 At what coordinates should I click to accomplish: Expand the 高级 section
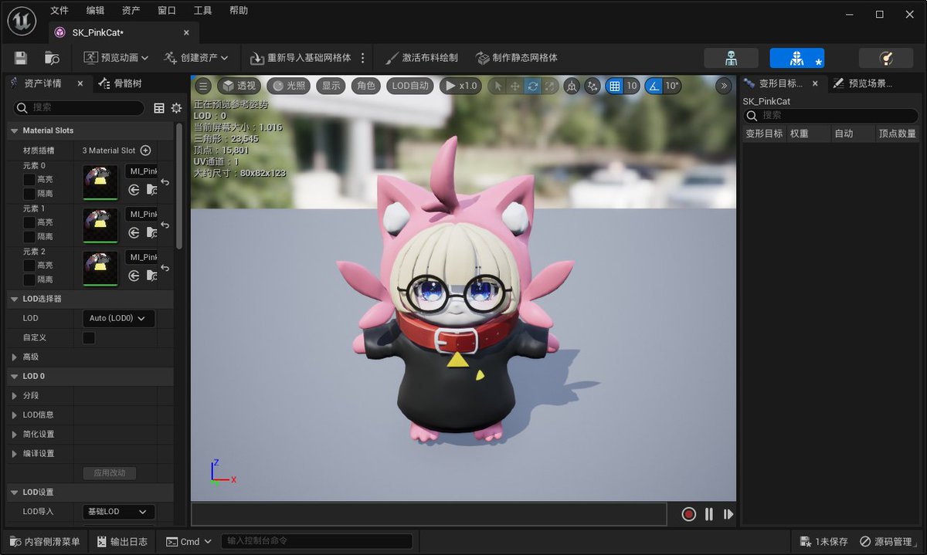[15, 357]
